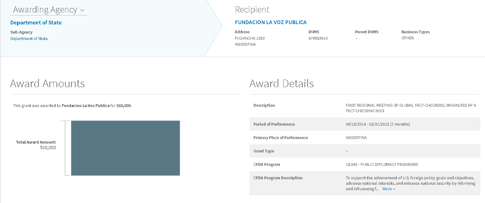The image size is (485, 203).
Task: Click the Address column label
Action: pyautogui.click(x=242, y=32)
